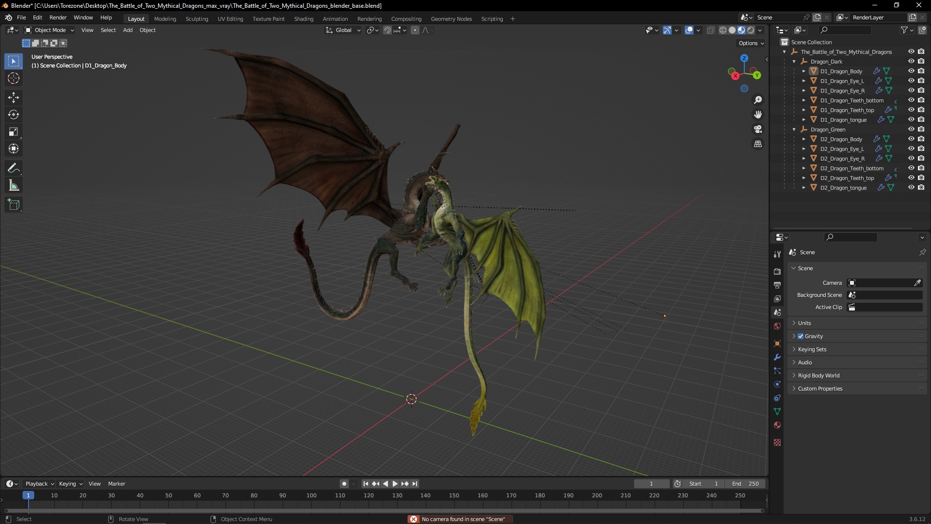Screen dimensions: 931x524
Task: Expand the Rigid Body World panel
Action: point(857,376)
